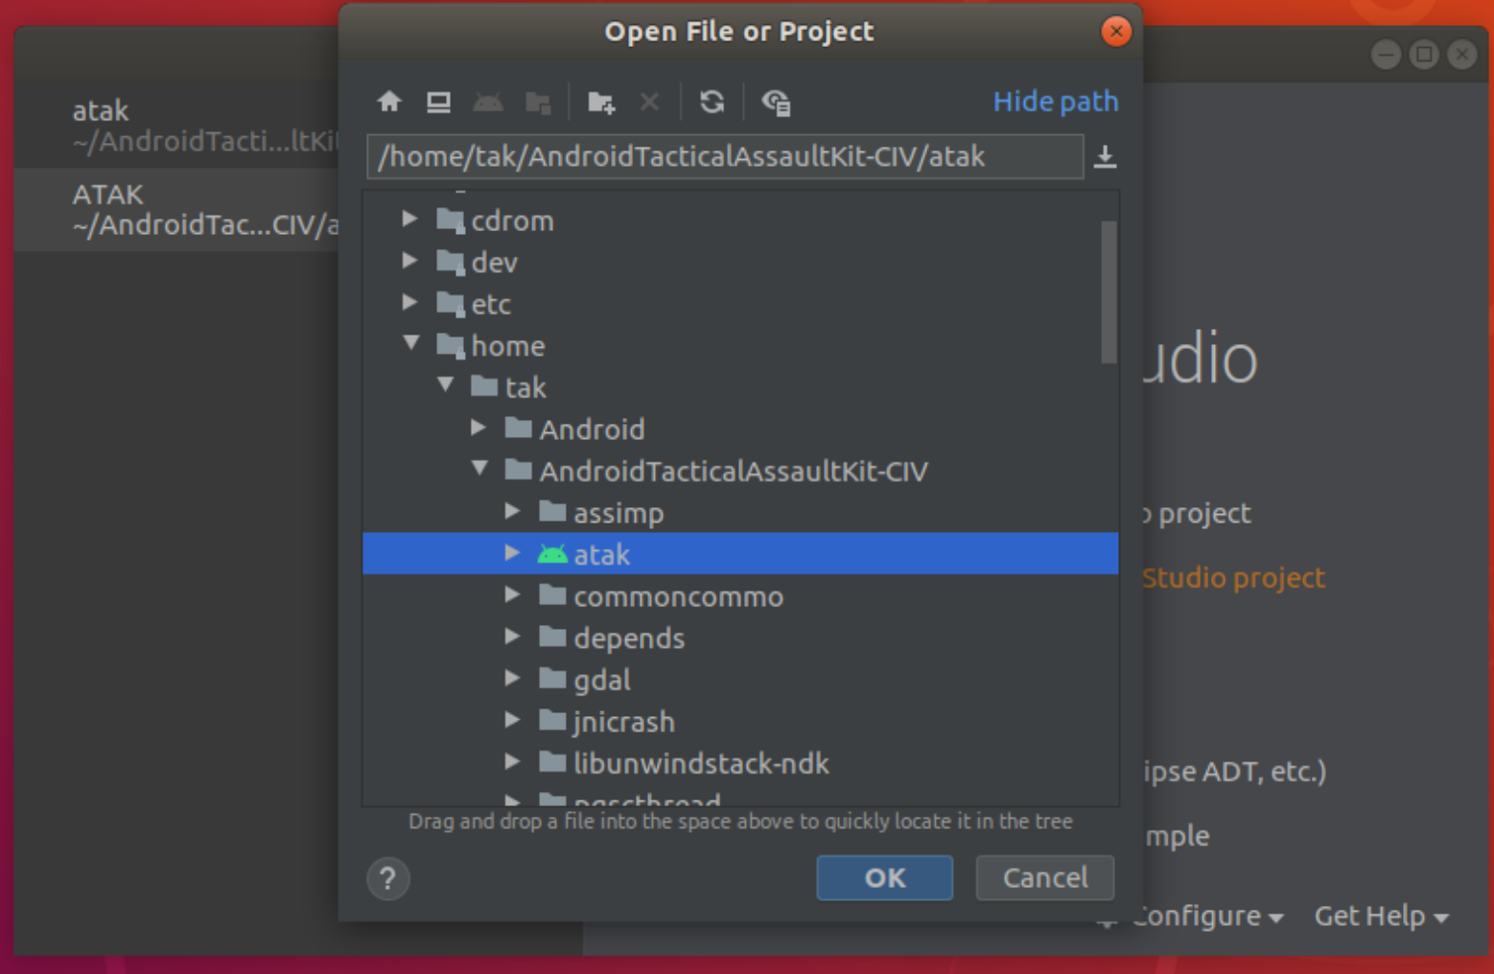
Task: Close the Open File or Project dialog
Action: (x=1116, y=32)
